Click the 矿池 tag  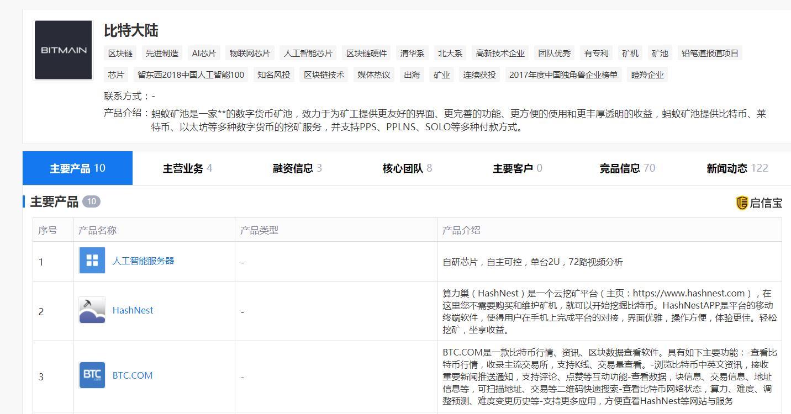click(x=660, y=53)
